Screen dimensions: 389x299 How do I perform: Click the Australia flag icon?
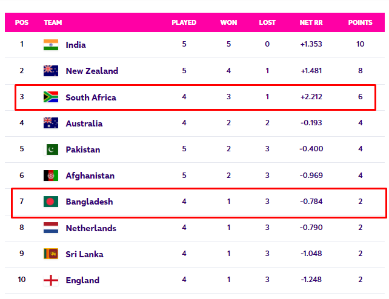[x=51, y=123]
